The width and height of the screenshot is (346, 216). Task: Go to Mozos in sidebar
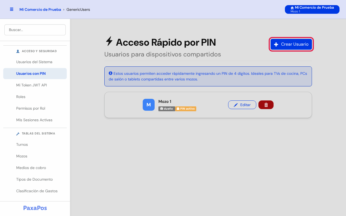click(x=35, y=156)
